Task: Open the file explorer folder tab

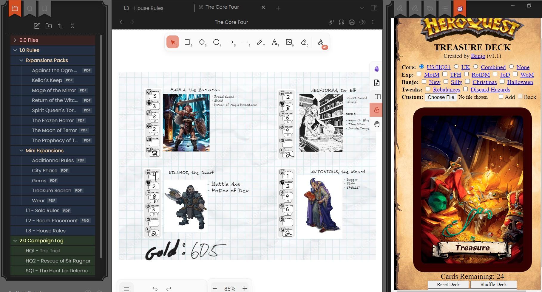Action: click(x=15, y=8)
